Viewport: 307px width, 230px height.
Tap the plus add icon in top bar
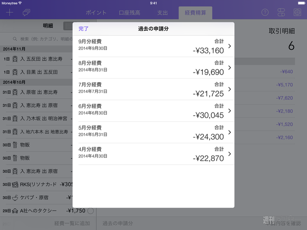click(9, 13)
